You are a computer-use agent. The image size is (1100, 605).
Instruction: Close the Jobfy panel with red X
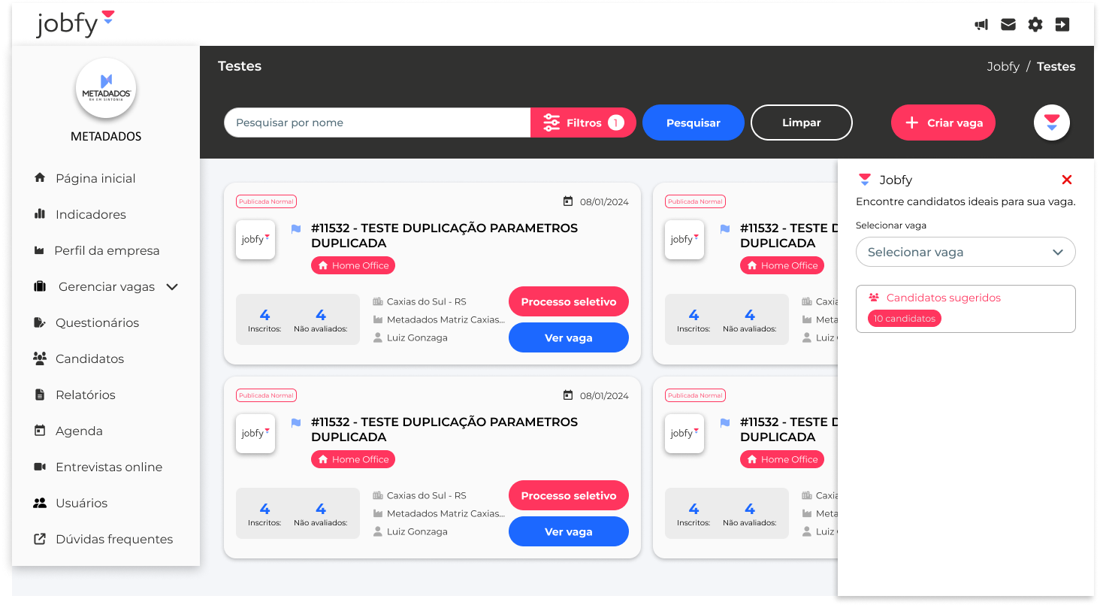(1067, 180)
